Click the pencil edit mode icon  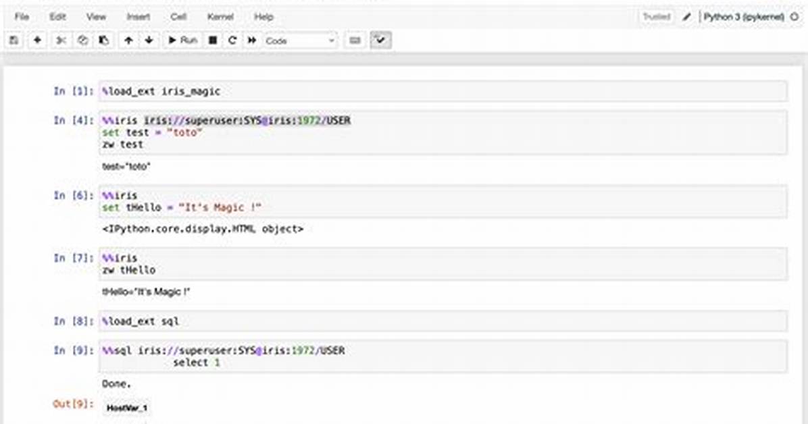click(x=686, y=16)
